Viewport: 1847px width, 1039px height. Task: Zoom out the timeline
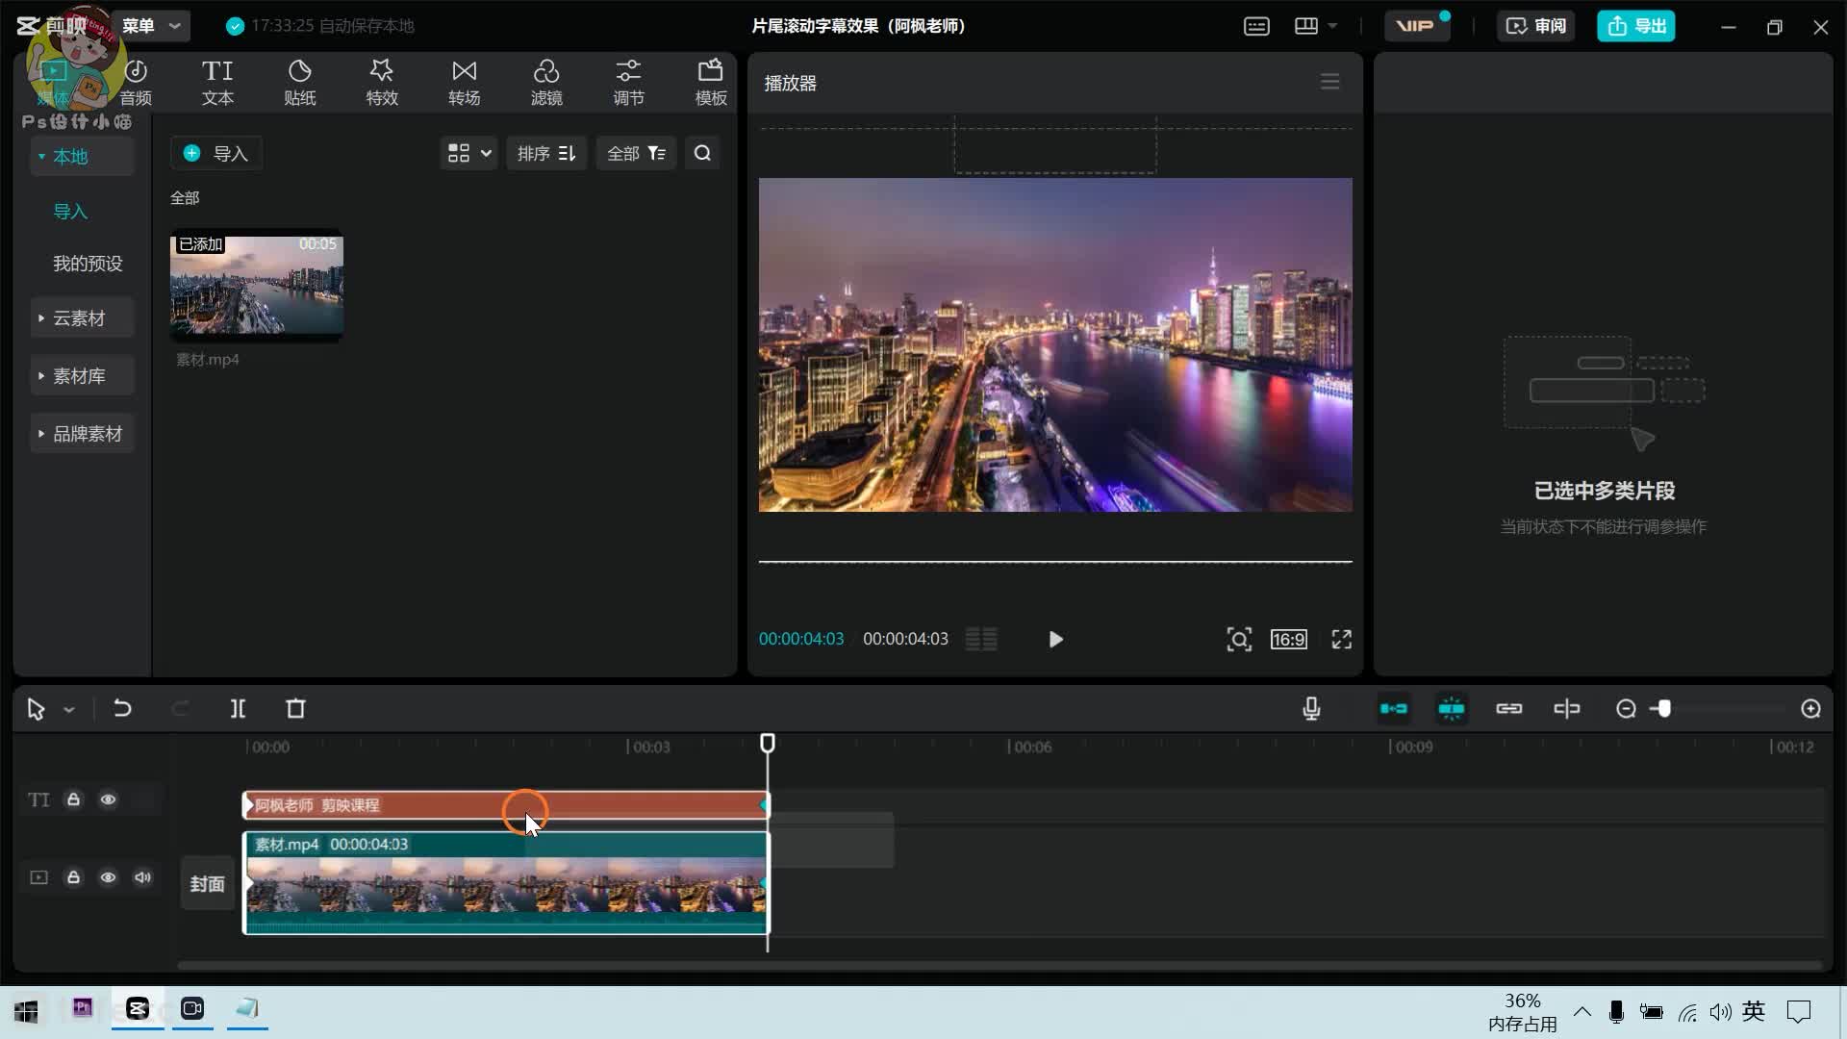[1626, 709]
